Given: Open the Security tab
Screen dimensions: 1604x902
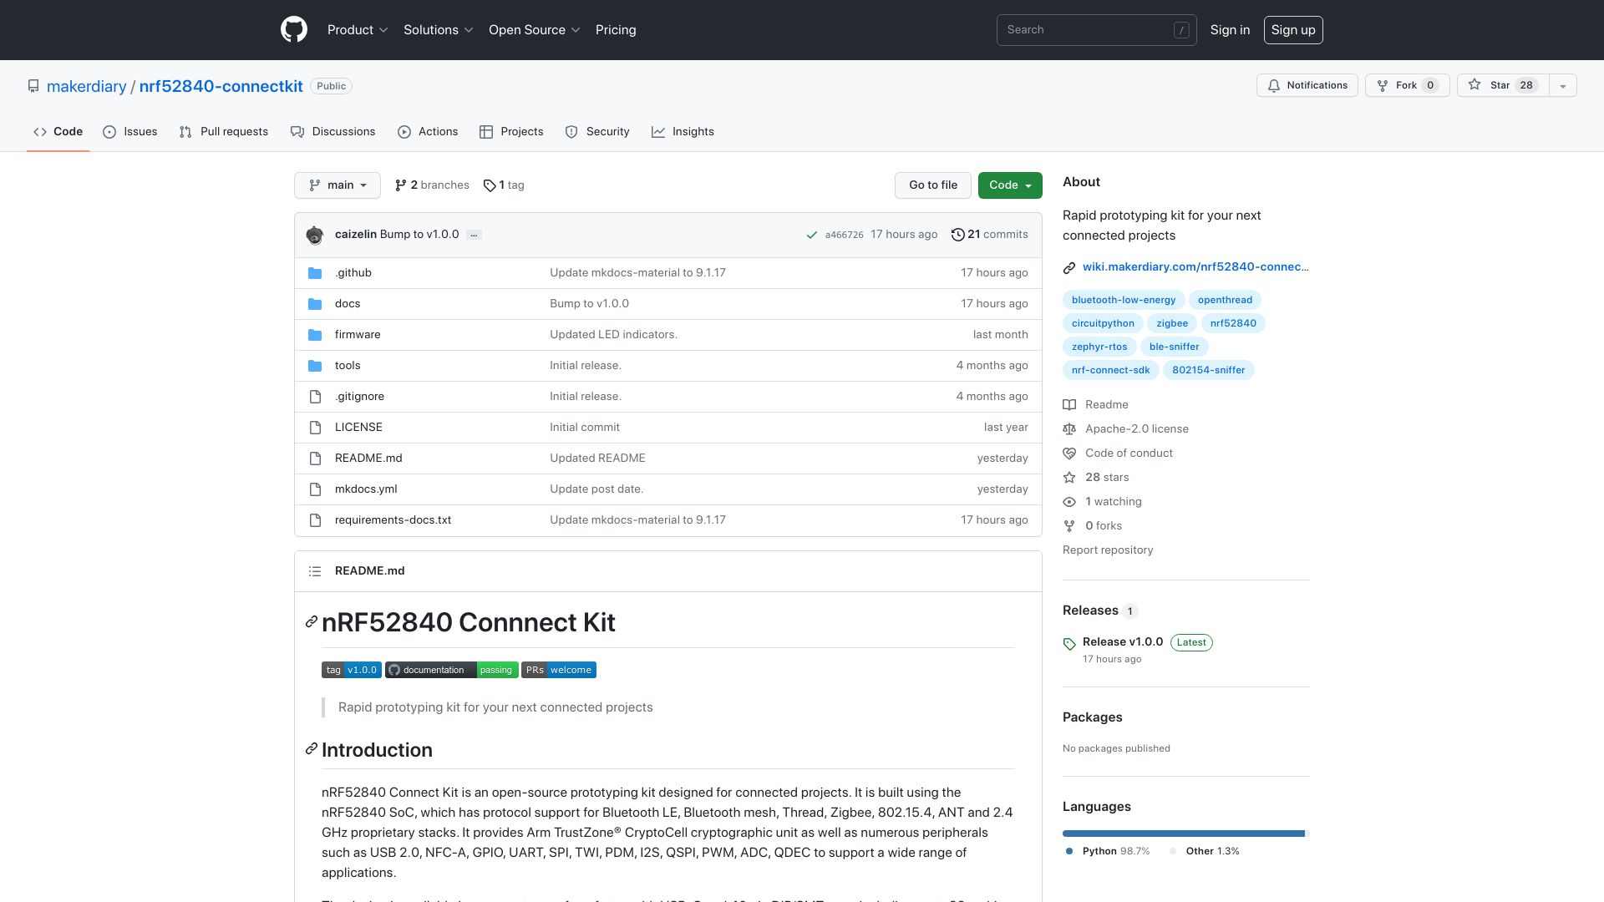Looking at the screenshot, I should click(597, 132).
